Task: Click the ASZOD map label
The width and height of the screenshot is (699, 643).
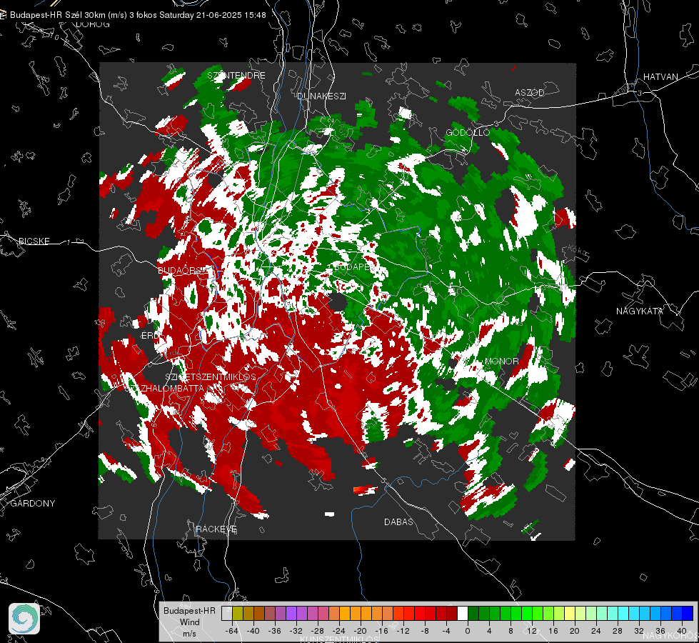Action: click(x=530, y=92)
